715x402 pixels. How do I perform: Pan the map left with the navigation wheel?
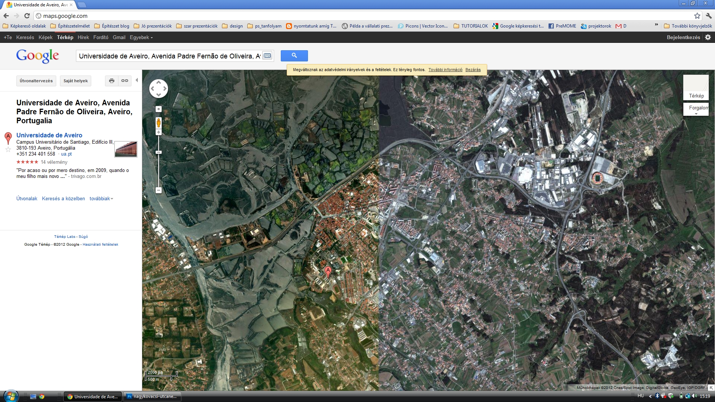coord(153,89)
